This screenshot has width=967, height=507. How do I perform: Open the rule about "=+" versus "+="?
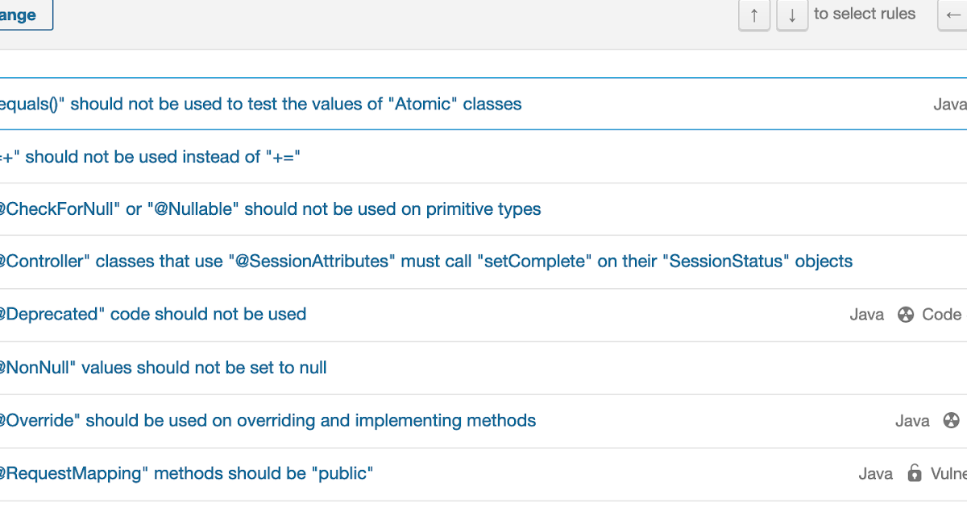(x=149, y=156)
